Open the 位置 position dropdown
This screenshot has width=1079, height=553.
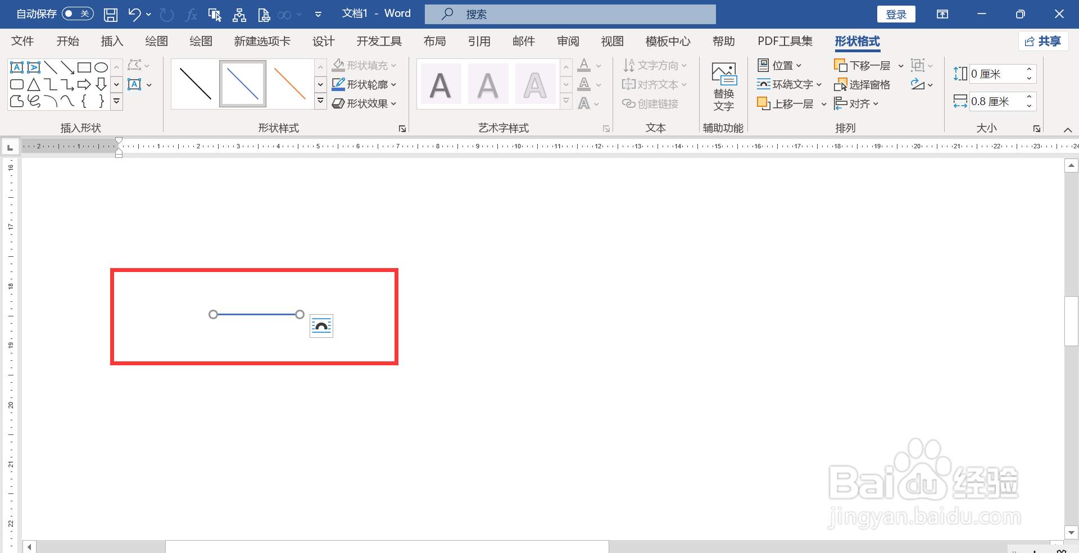tap(779, 66)
